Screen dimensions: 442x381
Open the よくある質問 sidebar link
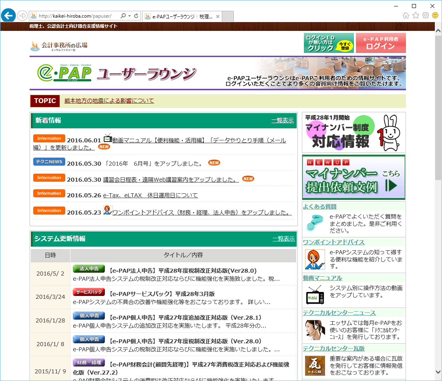319,207
